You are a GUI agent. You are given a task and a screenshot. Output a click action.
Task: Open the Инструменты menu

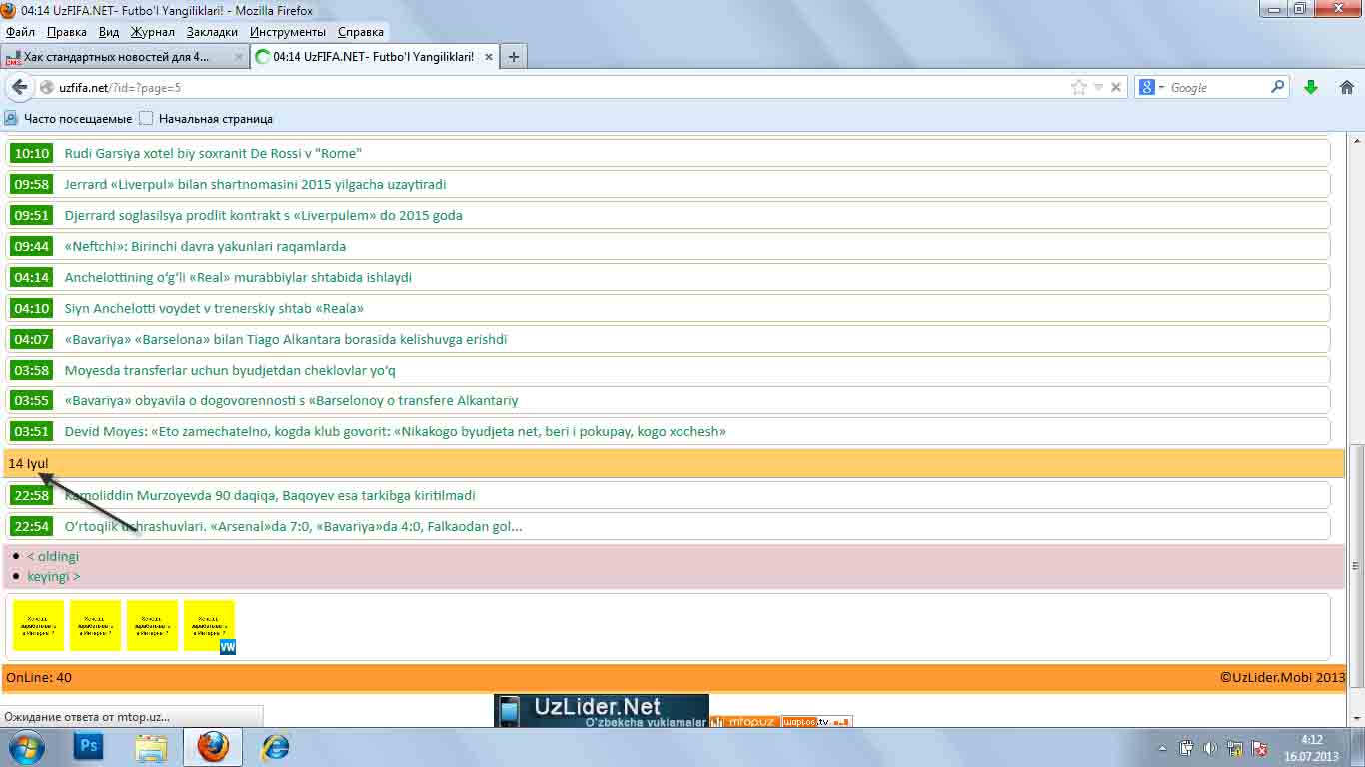[287, 32]
